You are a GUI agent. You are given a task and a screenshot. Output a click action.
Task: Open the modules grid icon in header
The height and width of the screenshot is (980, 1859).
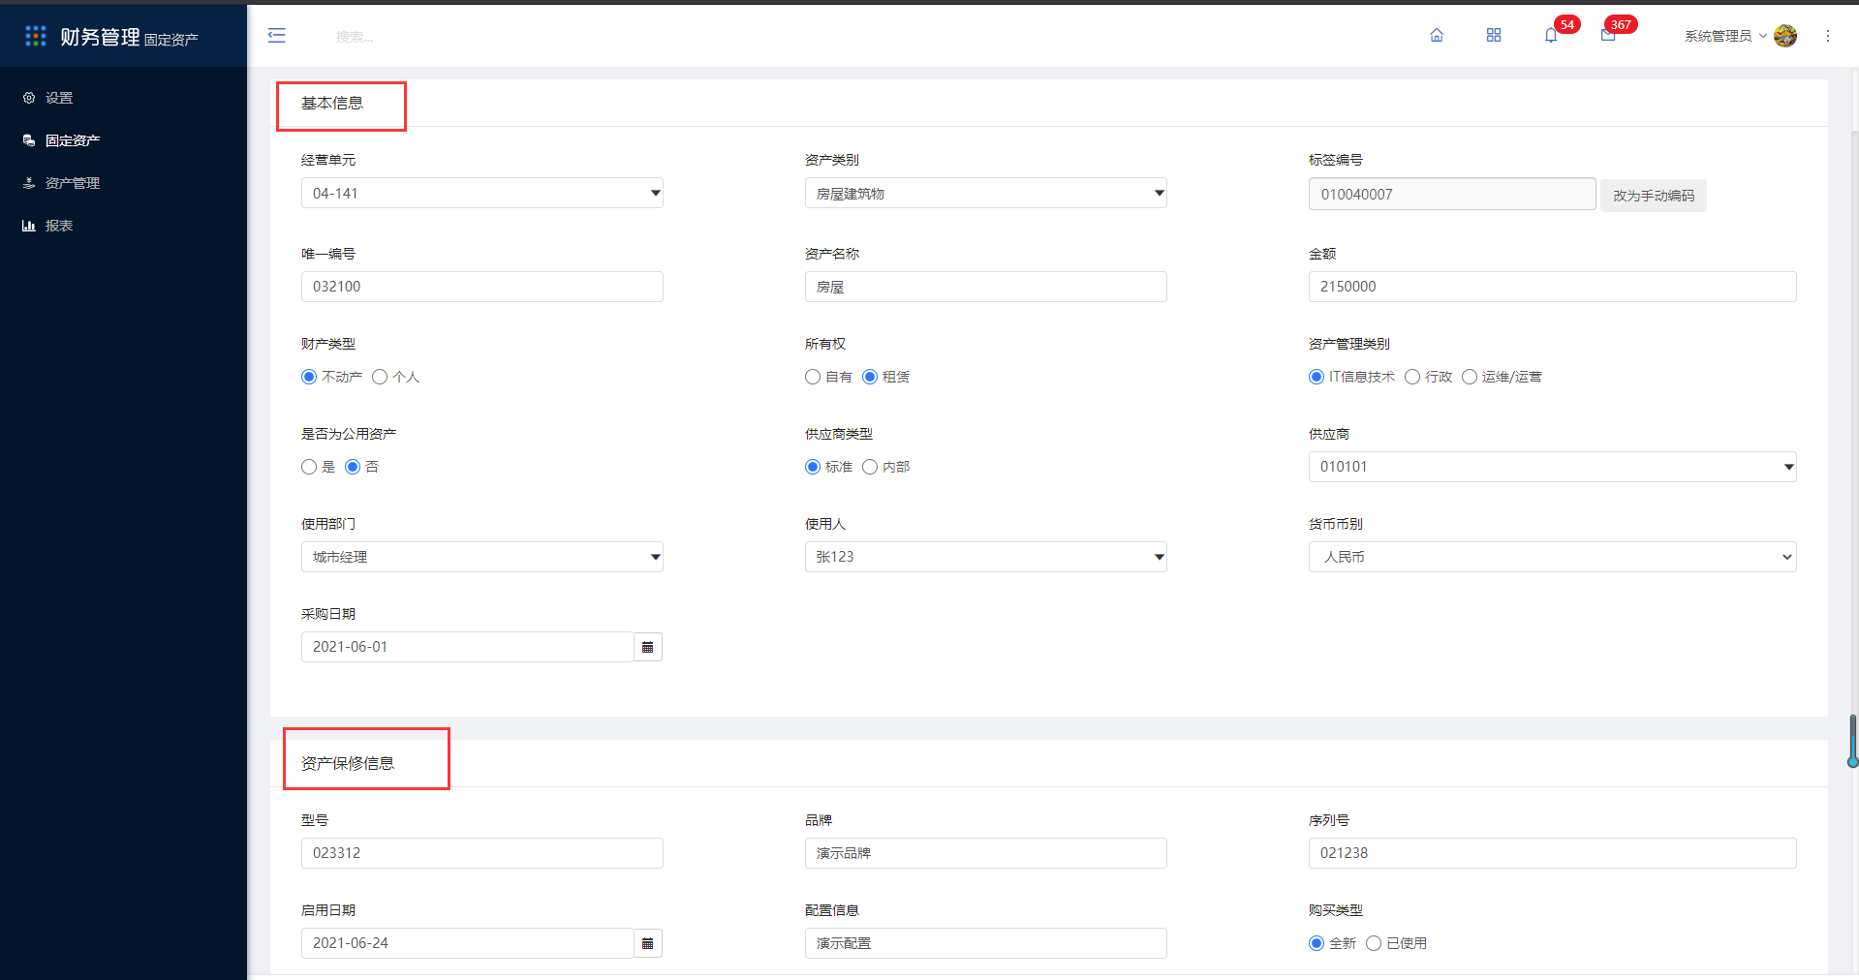tap(1494, 36)
